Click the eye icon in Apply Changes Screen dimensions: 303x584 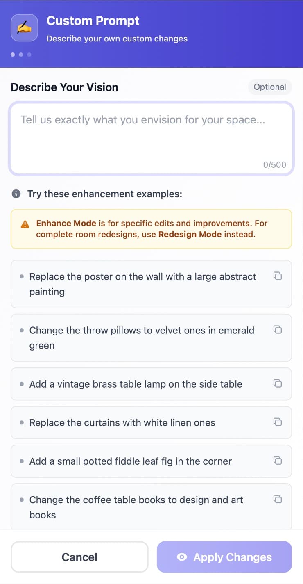182,557
